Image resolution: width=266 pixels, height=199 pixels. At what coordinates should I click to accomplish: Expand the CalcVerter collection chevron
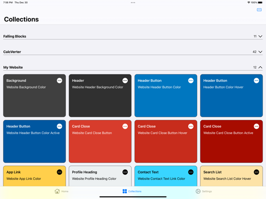(260, 52)
